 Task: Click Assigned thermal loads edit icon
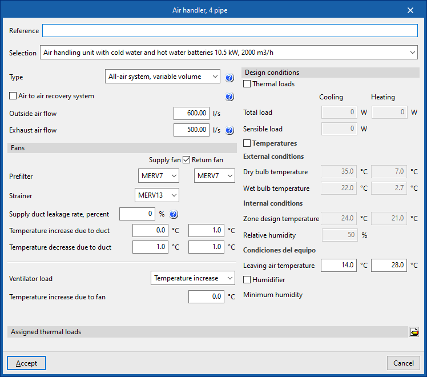click(414, 332)
